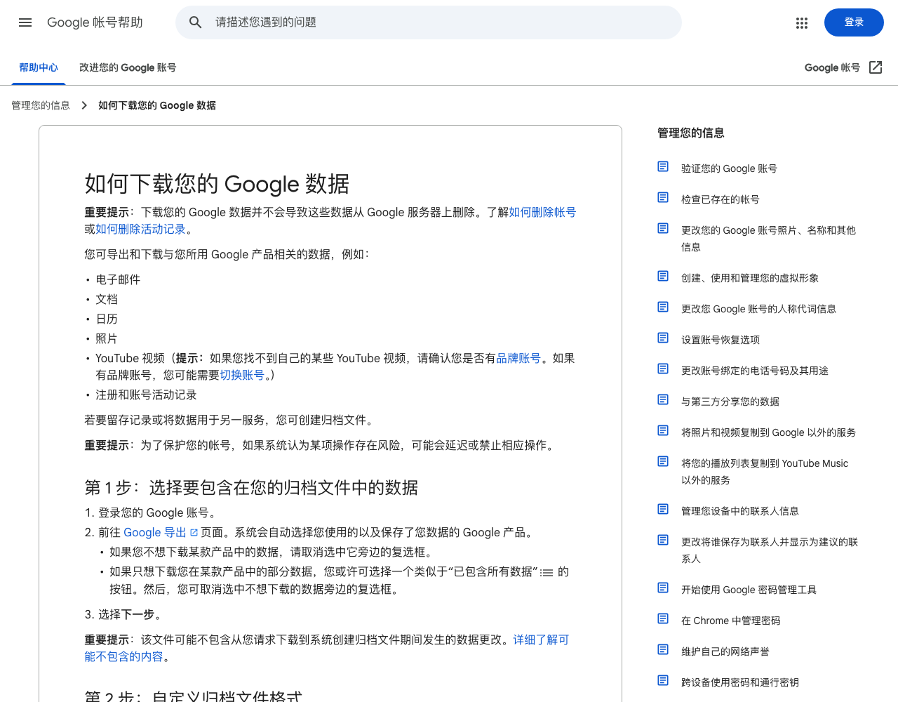This screenshot has height=702, width=898.
Task: Open sidebar article 维护自己的网络声誉
Action: point(725,651)
